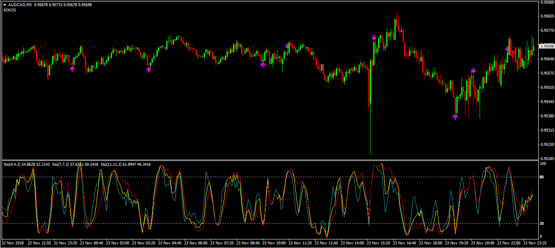Image resolution: width=555 pixels, height=248 pixels.
Task: Click the first magenta up arrow from left
Action: point(72,69)
